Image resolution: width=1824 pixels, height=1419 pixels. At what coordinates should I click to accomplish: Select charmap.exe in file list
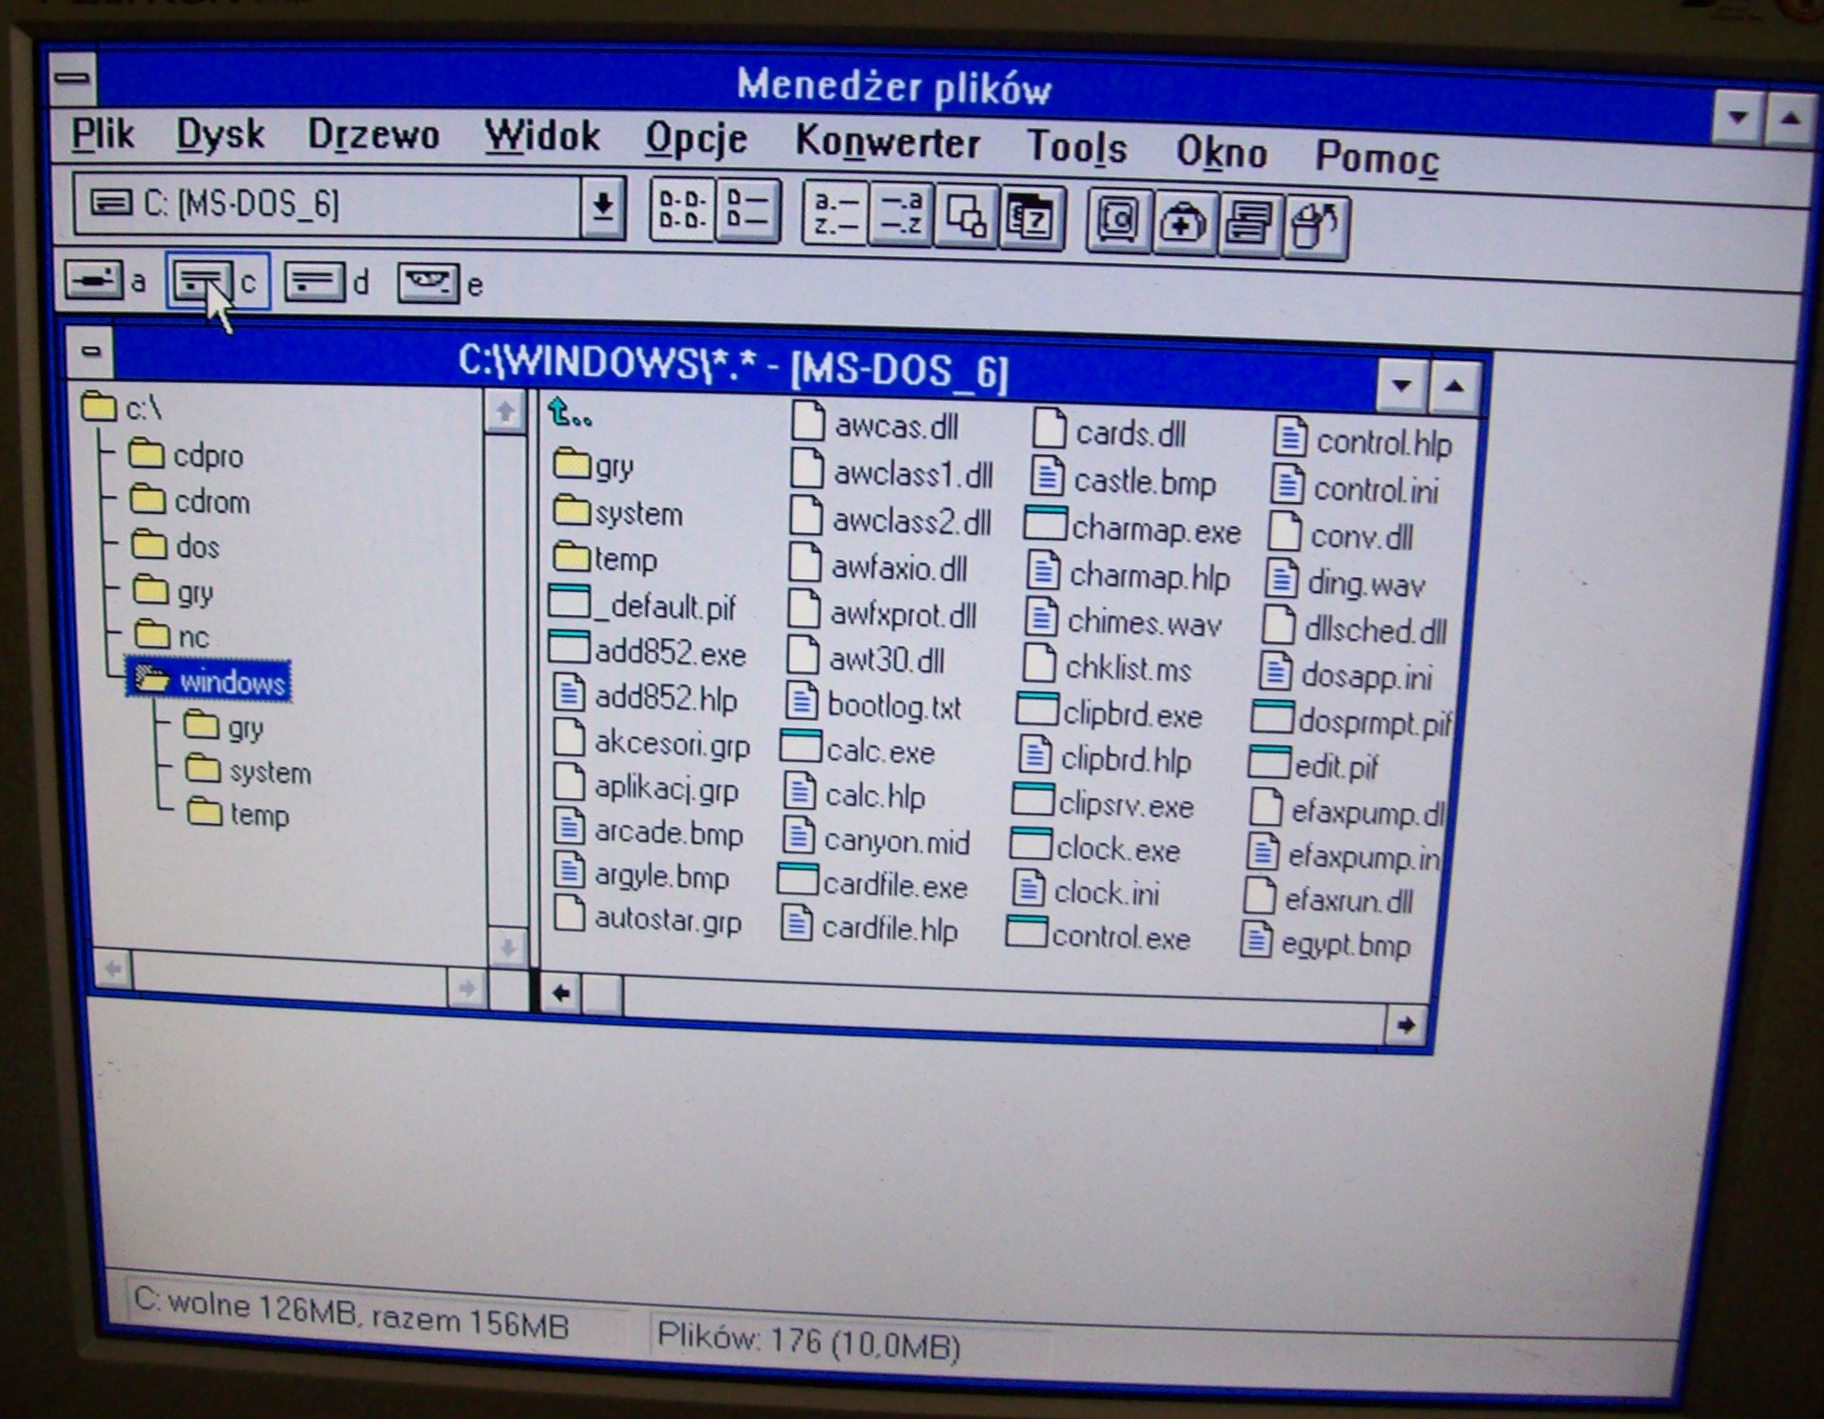point(1132,529)
